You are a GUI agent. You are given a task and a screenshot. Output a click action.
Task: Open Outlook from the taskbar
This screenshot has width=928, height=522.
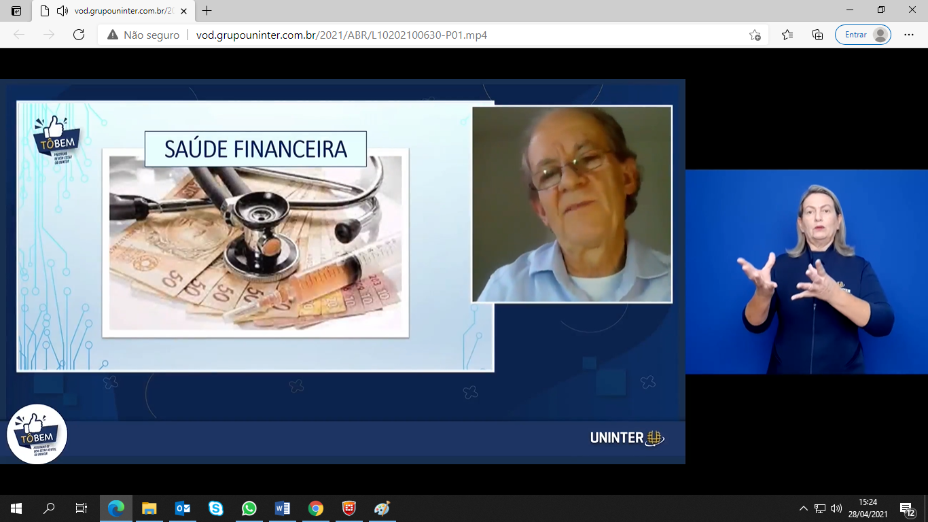(183, 508)
